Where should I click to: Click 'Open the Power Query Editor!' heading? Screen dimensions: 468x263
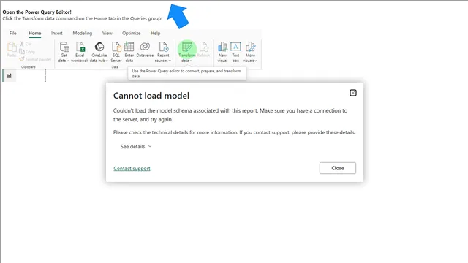click(x=37, y=12)
